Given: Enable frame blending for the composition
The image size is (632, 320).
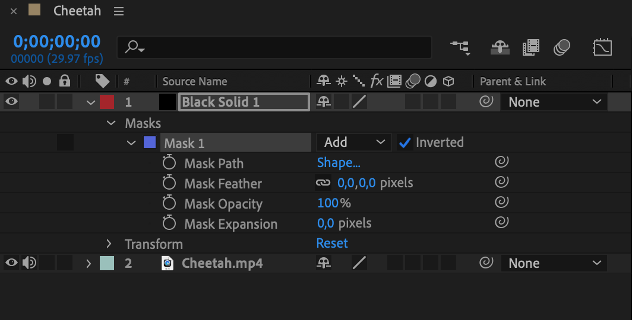Looking at the screenshot, I should (x=530, y=47).
